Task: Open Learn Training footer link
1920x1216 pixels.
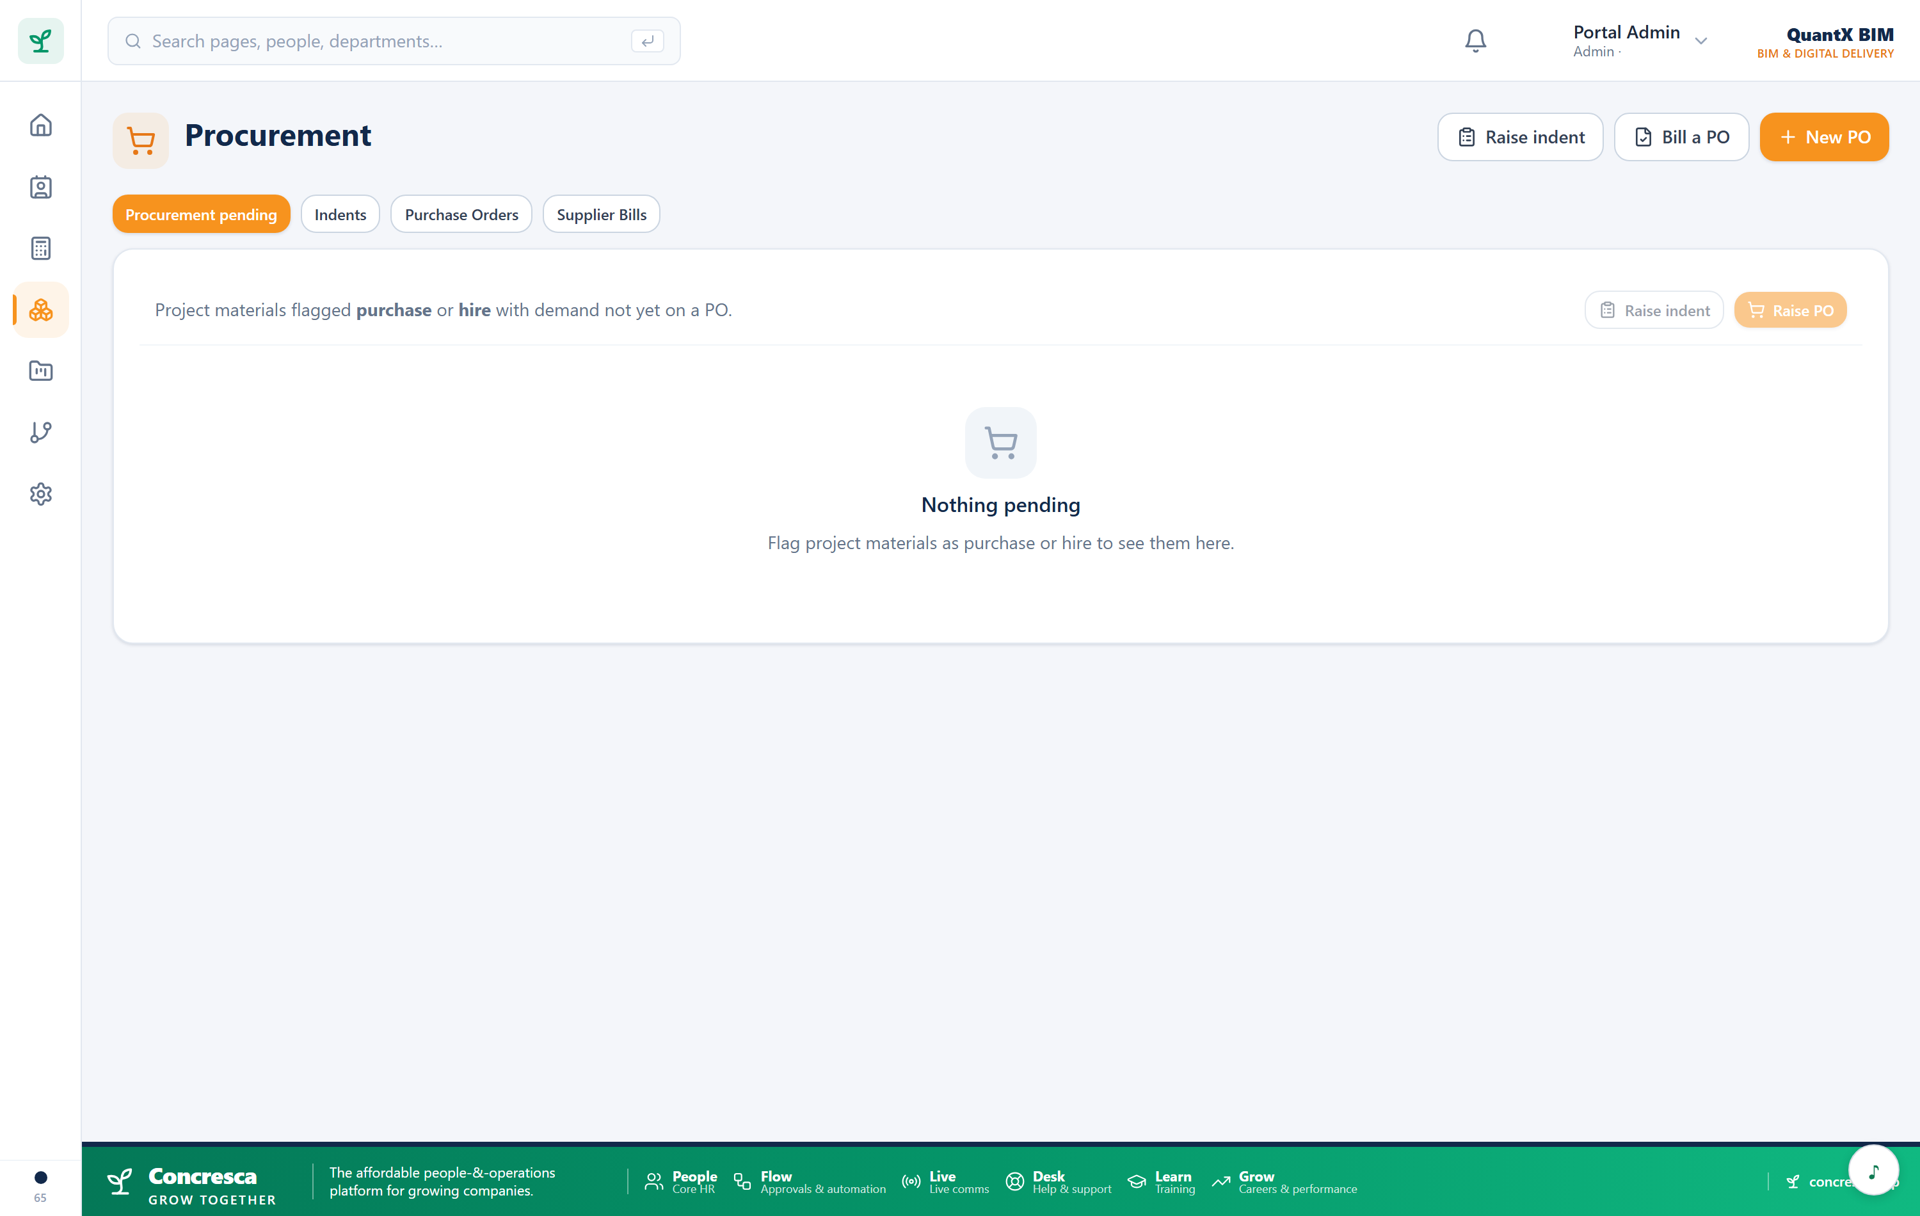Action: click(1162, 1181)
